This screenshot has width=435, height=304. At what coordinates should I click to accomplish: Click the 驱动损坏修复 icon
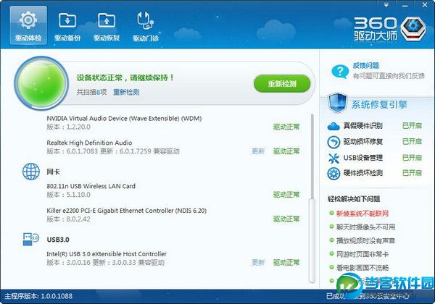click(333, 142)
